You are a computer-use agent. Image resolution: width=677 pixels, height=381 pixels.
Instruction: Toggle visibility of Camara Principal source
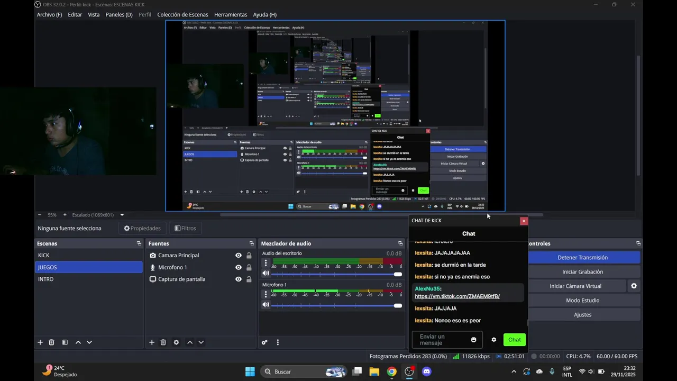[x=239, y=255]
